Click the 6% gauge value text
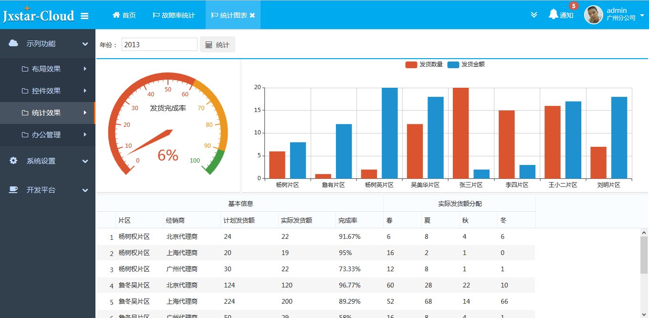This screenshot has width=649, height=318. (x=168, y=155)
